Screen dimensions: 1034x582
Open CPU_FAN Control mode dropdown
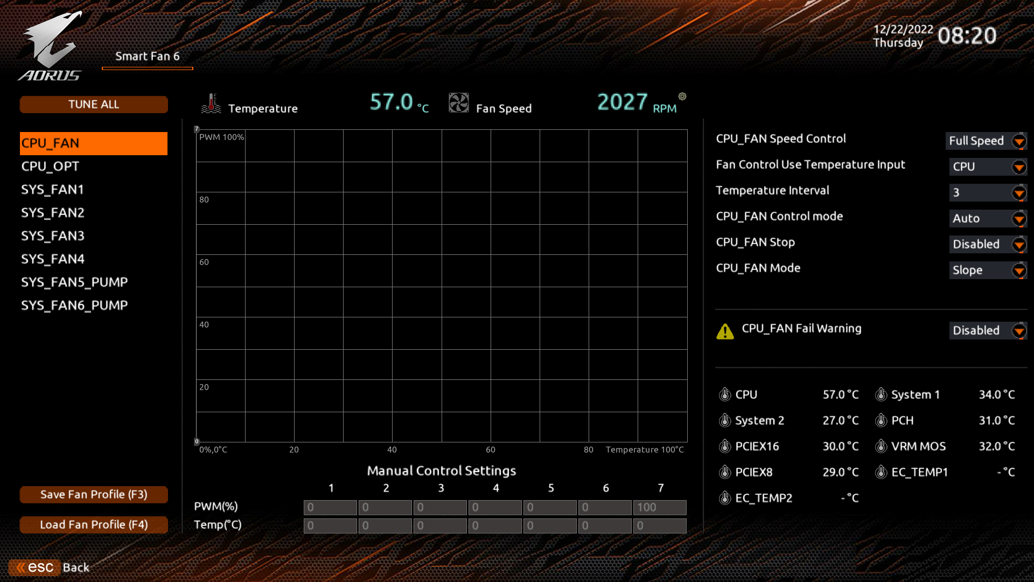pos(988,219)
